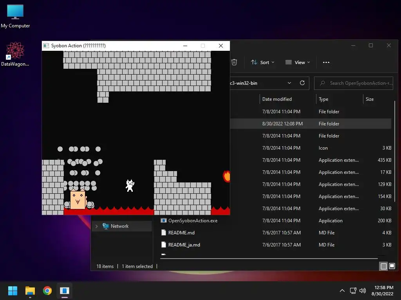Click the fireball at game's right edge

point(227,176)
